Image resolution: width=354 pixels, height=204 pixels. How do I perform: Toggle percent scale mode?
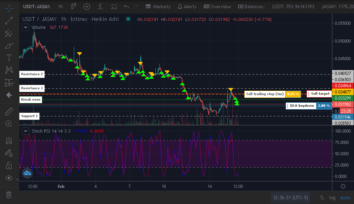click(322, 198)
